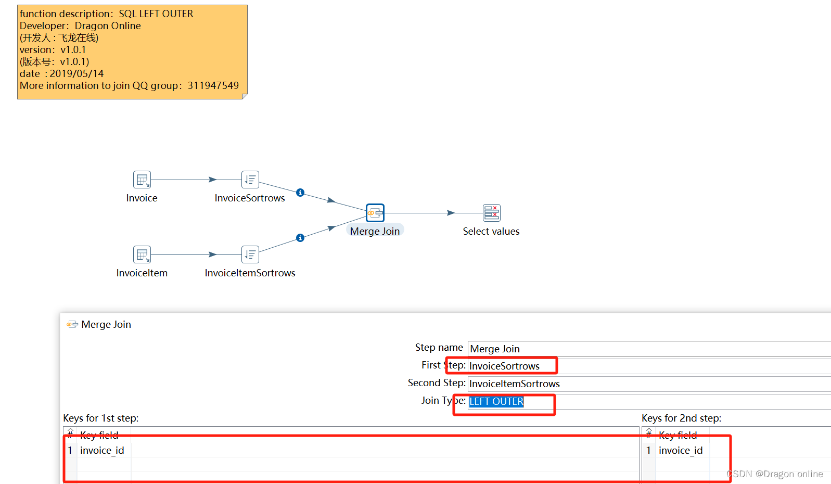Click the Step name input field
Screen dimensions: 831x484
point(649,349)
